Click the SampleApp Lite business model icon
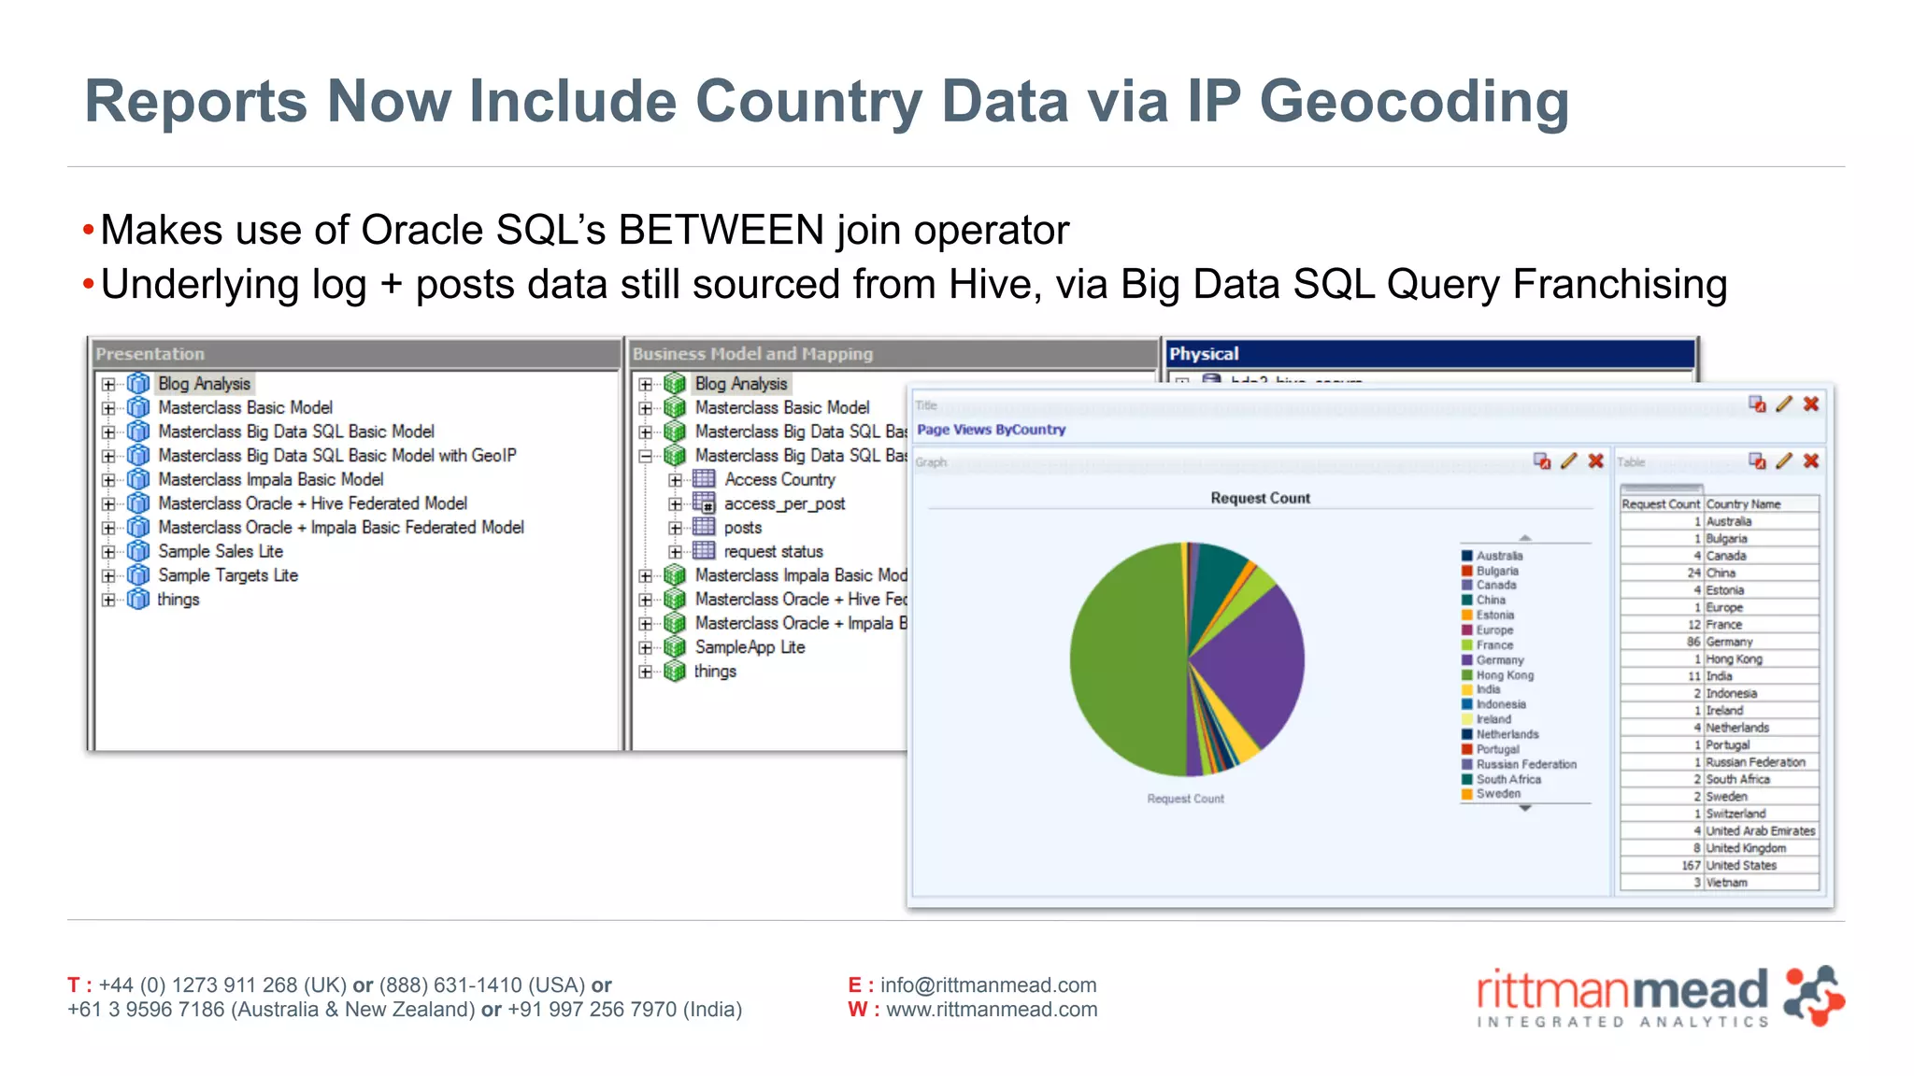Image resolution: width=1914 pixels, height=1076 pixels. pyautogui.click(x=675, y=647)
